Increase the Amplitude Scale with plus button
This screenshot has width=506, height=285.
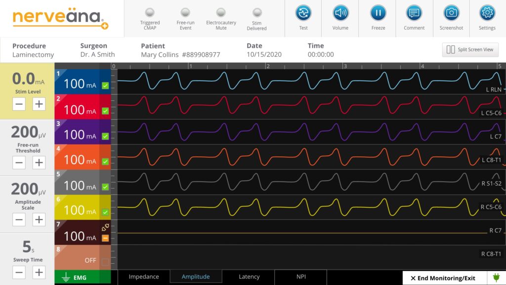tap(39, 220)
